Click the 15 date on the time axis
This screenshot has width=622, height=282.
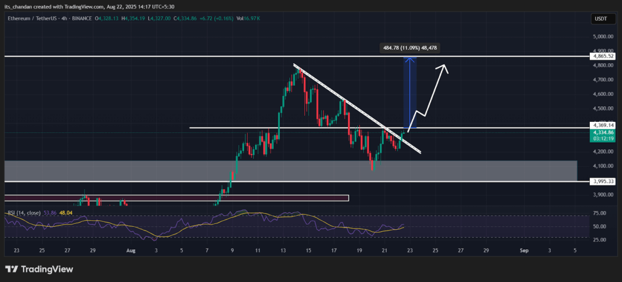pyautogui.click(x=309, y=250)
